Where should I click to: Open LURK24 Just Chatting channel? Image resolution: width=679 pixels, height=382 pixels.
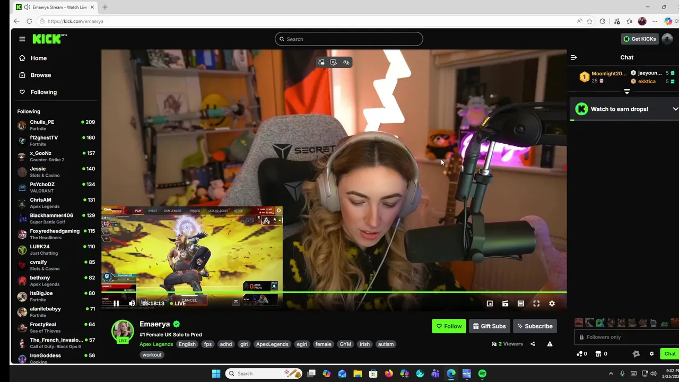pos(56,249)
